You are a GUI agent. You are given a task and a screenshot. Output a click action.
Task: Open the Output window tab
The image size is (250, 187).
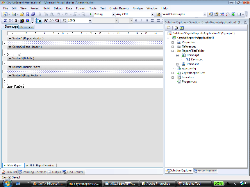coord(55,172)
